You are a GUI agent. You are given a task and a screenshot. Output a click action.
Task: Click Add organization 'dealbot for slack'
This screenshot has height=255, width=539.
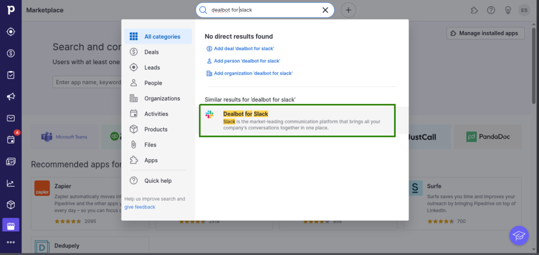click(249, 73)
